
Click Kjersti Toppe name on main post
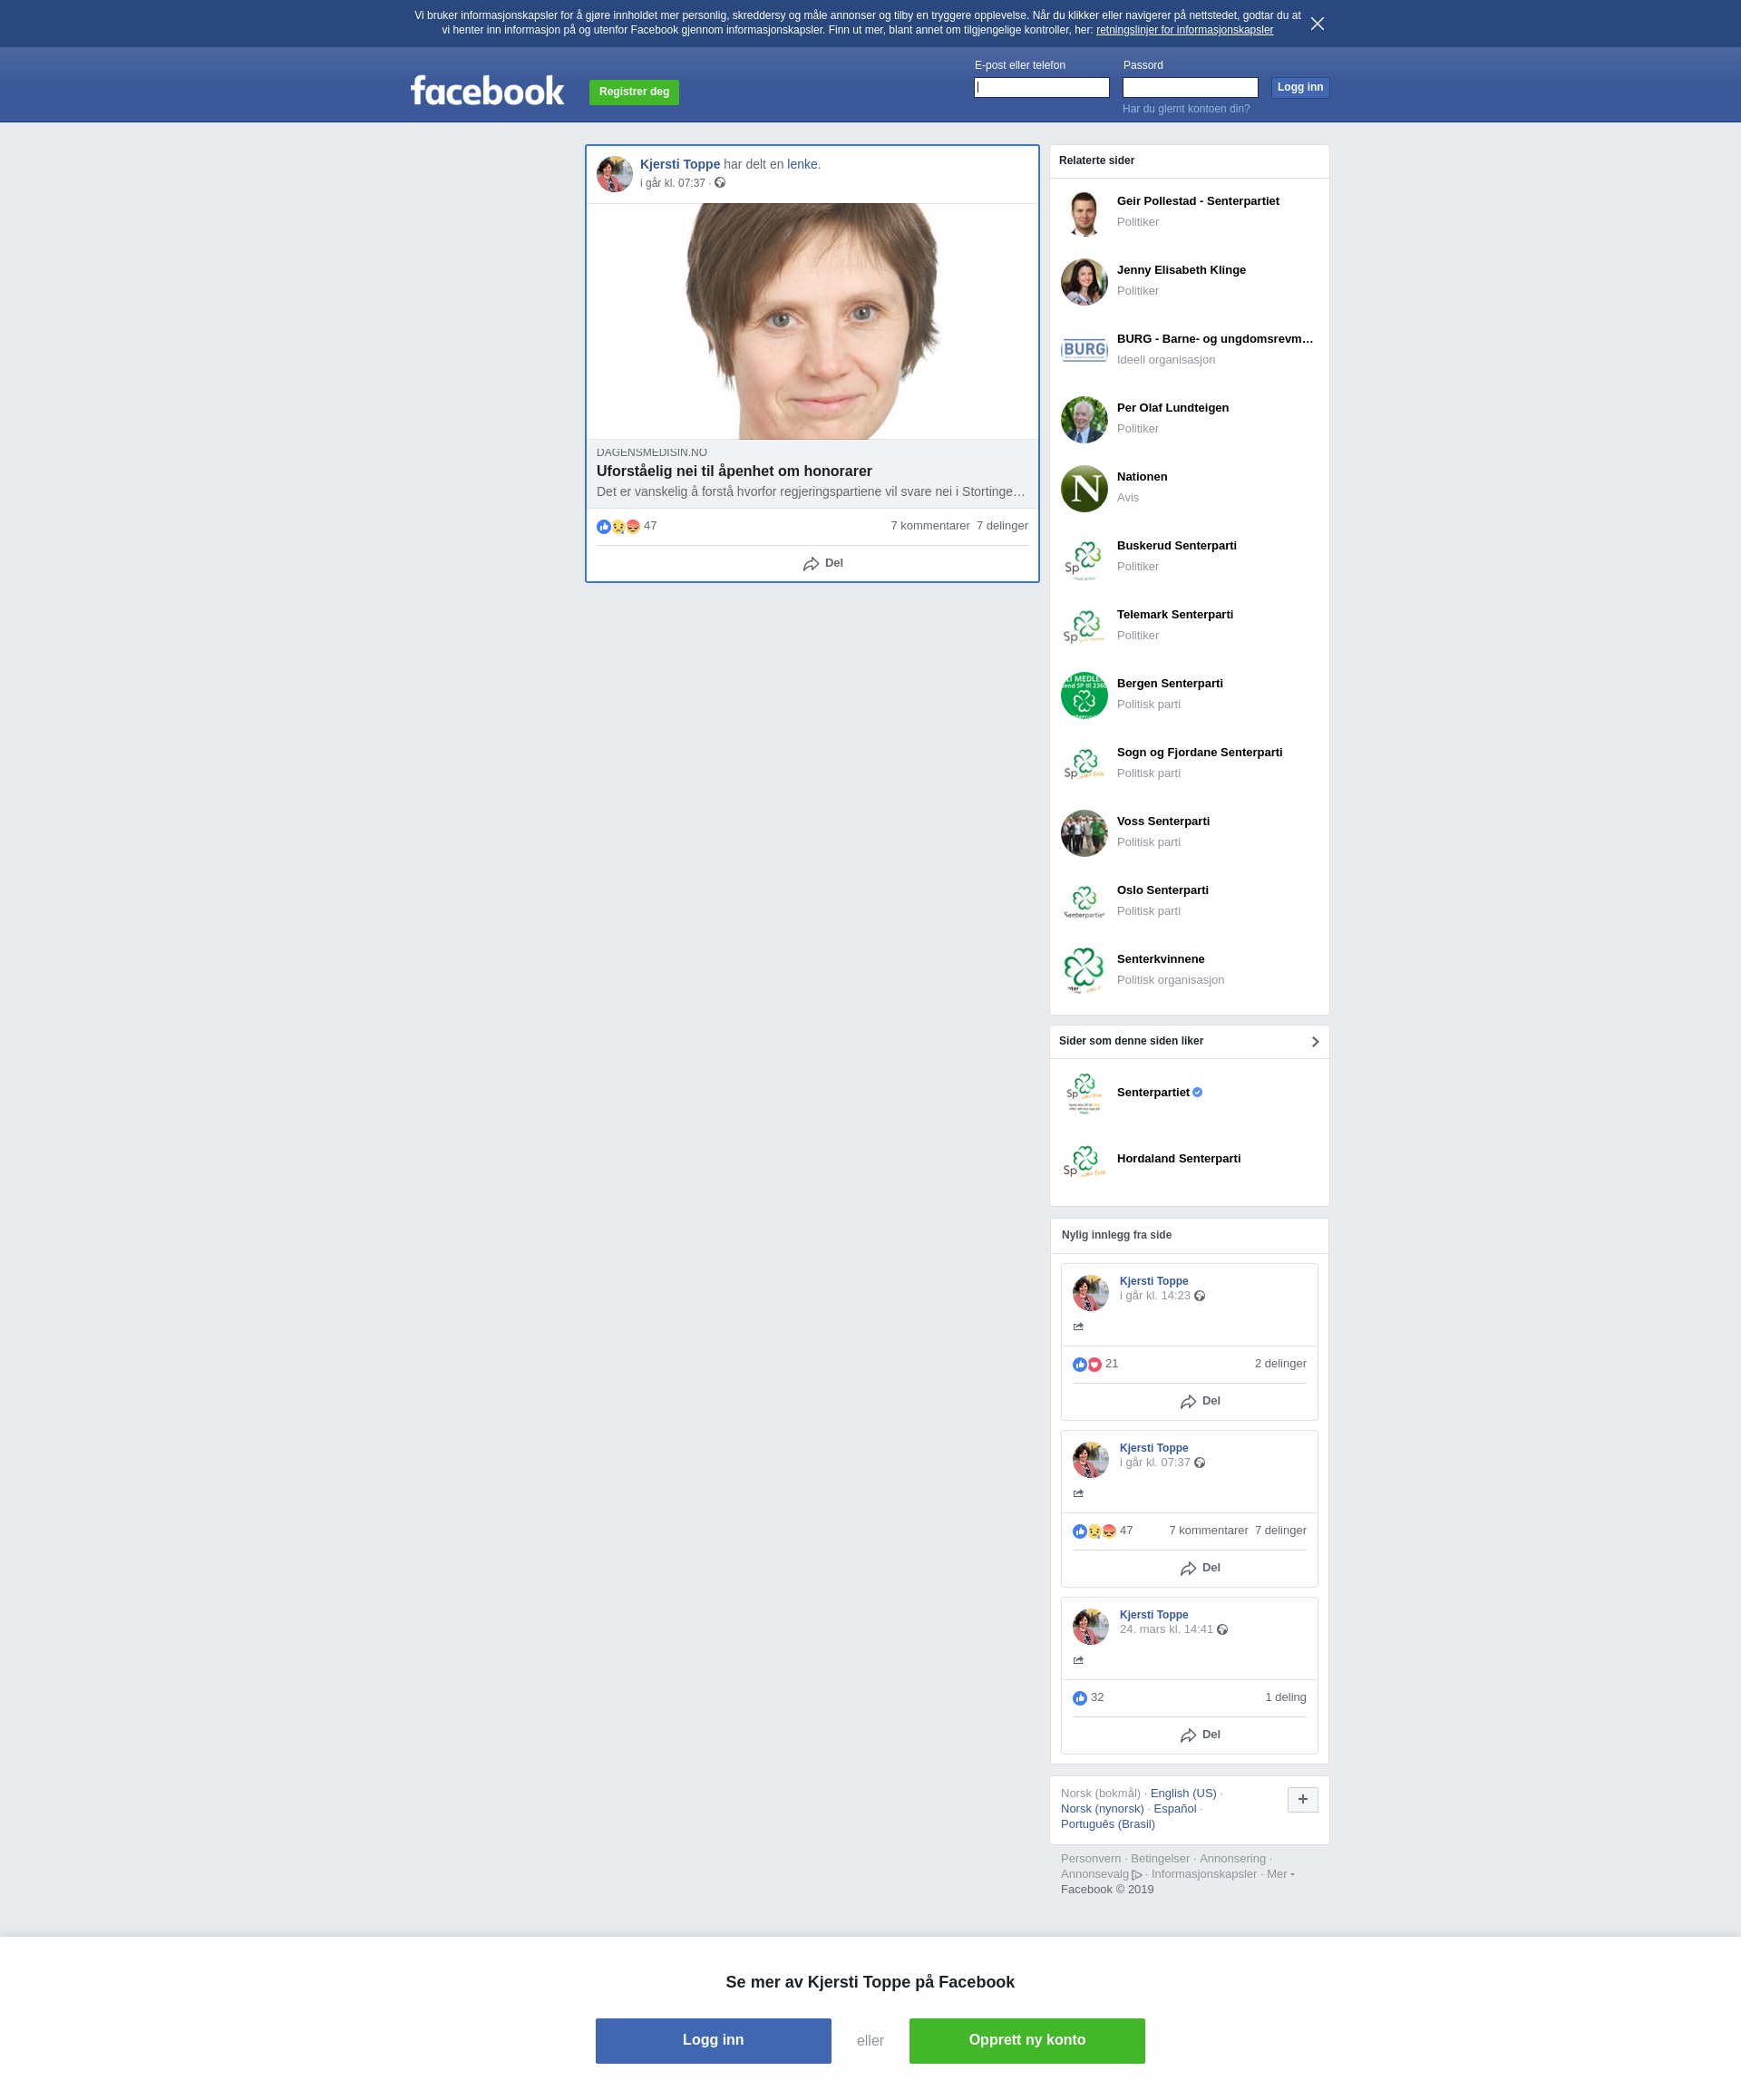click(680, 165)
